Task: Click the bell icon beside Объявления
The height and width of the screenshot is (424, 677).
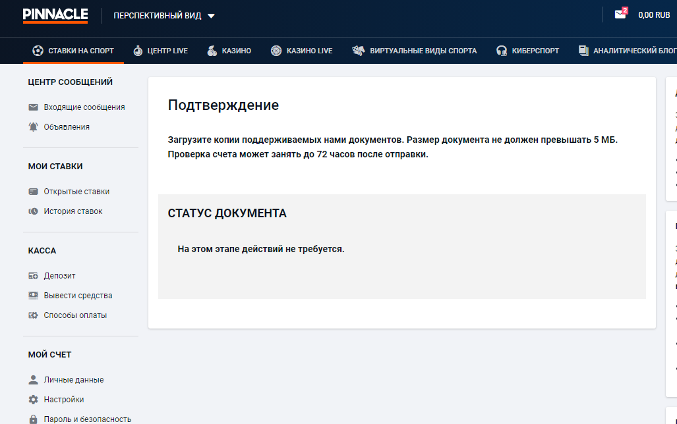Action: click(33, 127)
